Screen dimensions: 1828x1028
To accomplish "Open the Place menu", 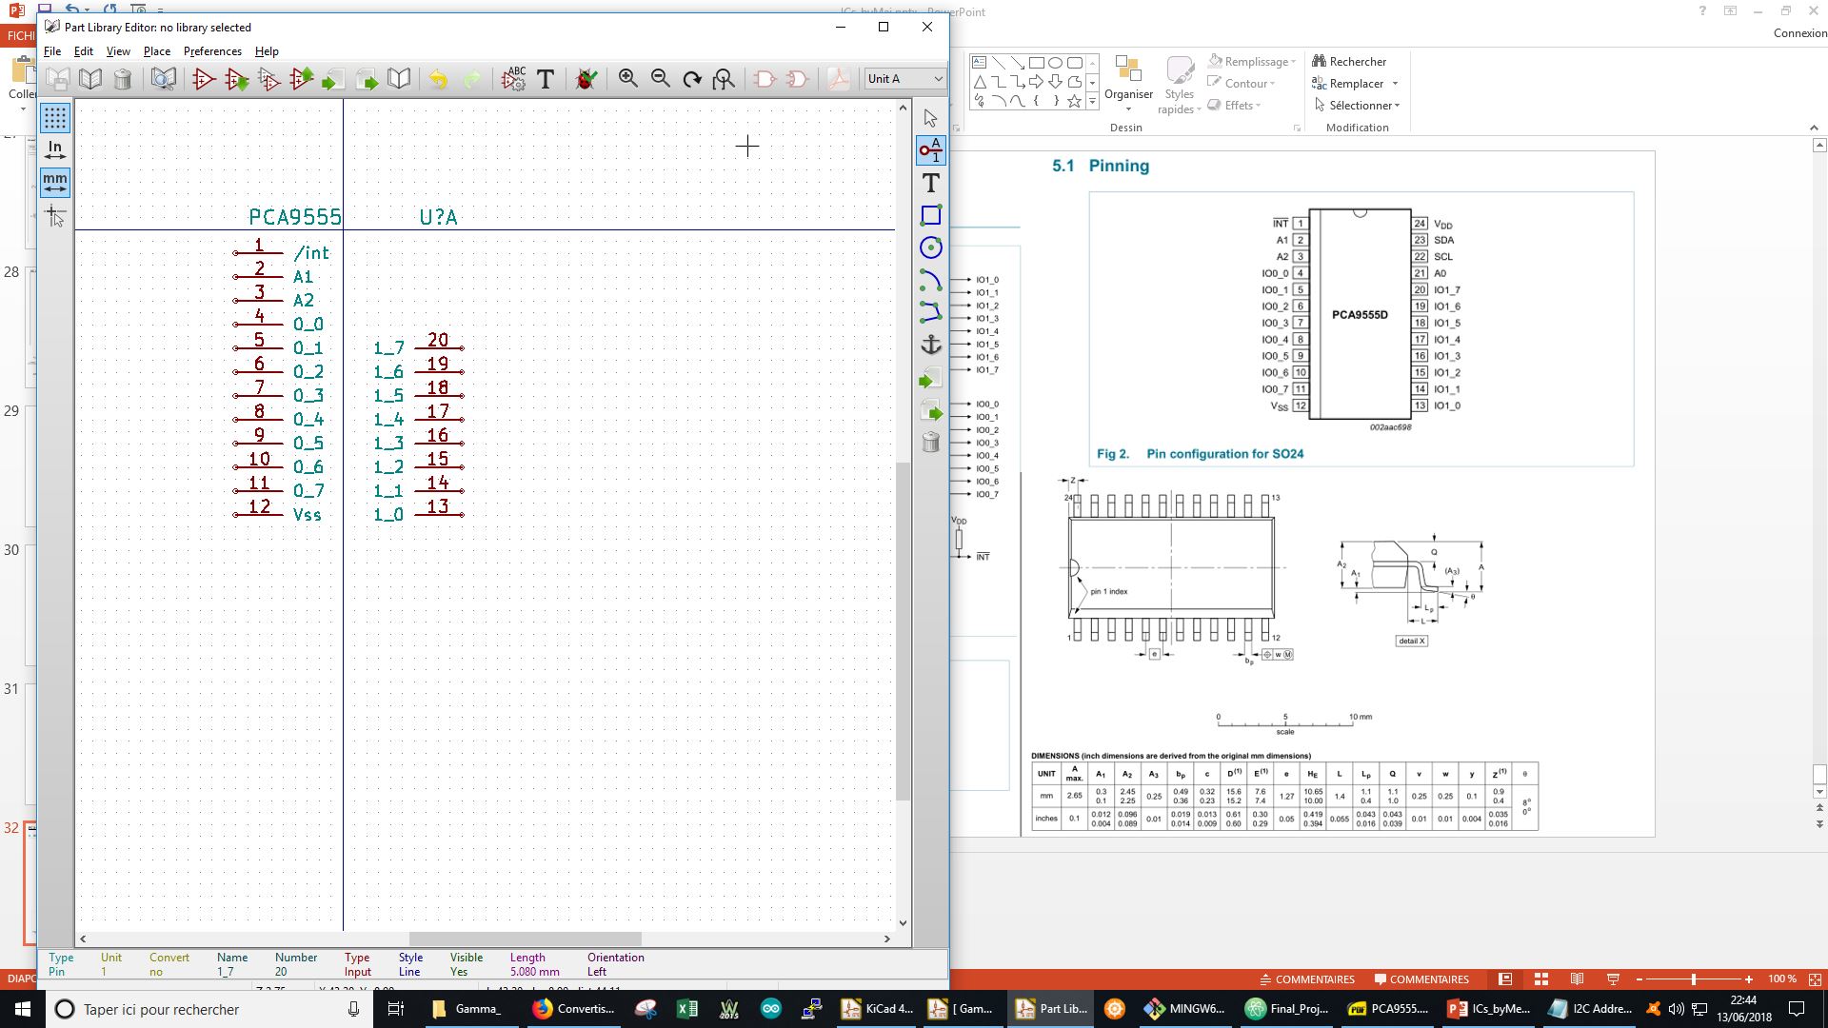I will click(x=157, y=51).
